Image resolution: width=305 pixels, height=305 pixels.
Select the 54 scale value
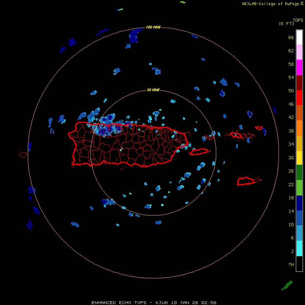tap(291, 77)
